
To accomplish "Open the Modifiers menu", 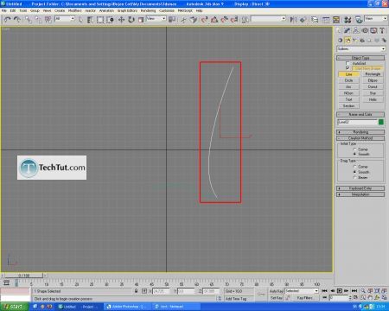I will point(75,10).
